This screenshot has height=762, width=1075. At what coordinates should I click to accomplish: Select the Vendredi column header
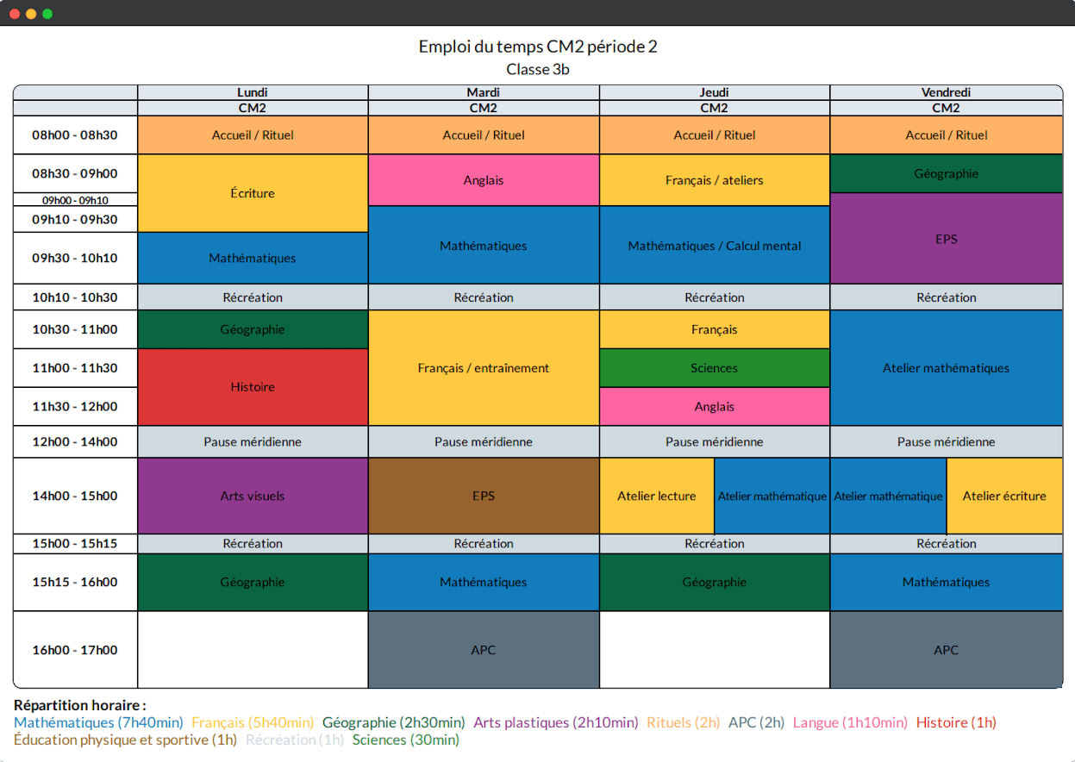(946, 92)
